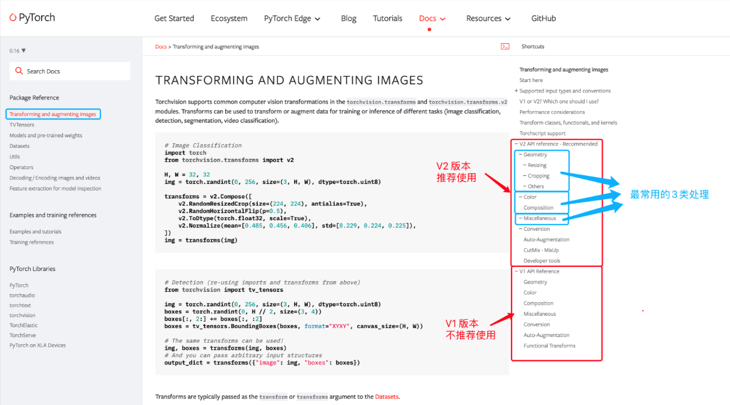Open Decoding / Encoding images and videos

[55, 178]
